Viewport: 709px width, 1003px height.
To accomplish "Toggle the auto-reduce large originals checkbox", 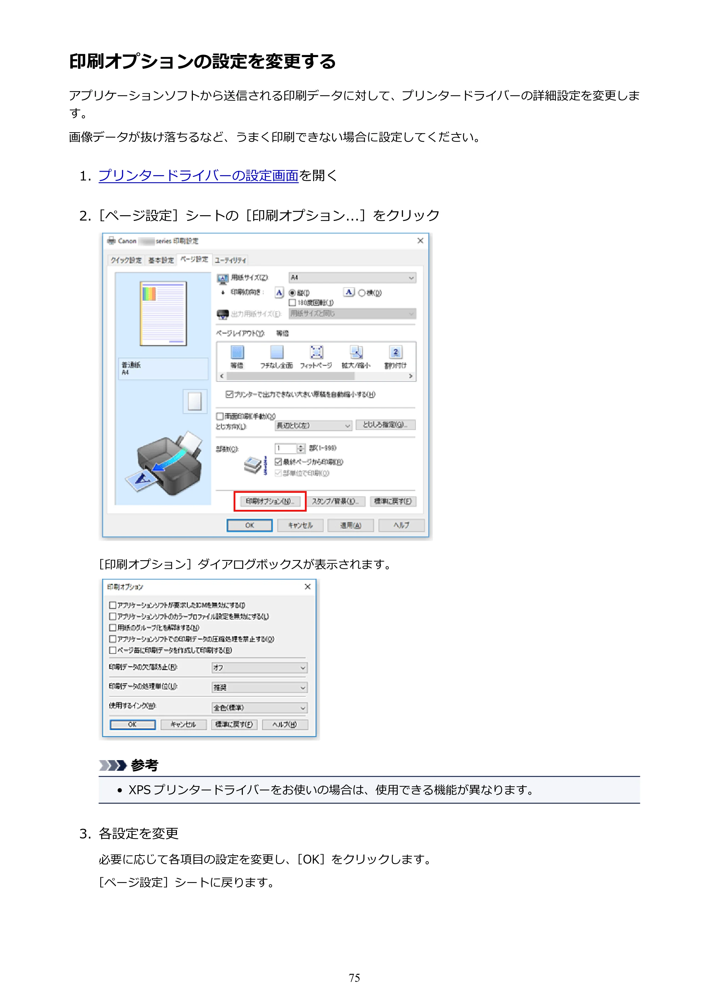I will [229, 394].
